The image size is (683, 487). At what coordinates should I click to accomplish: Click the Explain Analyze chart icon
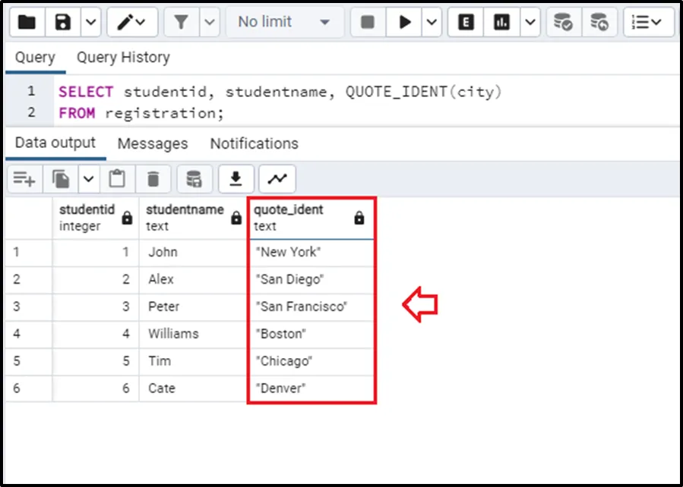tap(501, 22)
